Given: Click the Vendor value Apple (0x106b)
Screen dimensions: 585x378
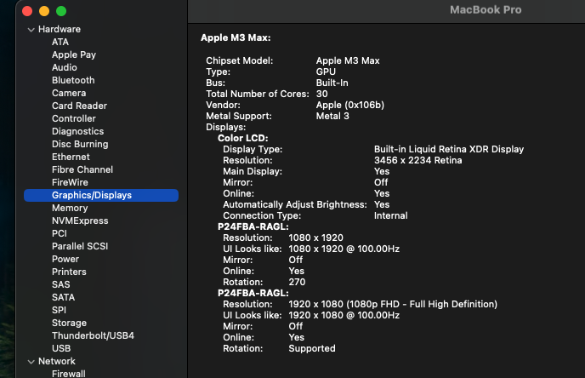Looking at the screenshot, I should (350, 105).
